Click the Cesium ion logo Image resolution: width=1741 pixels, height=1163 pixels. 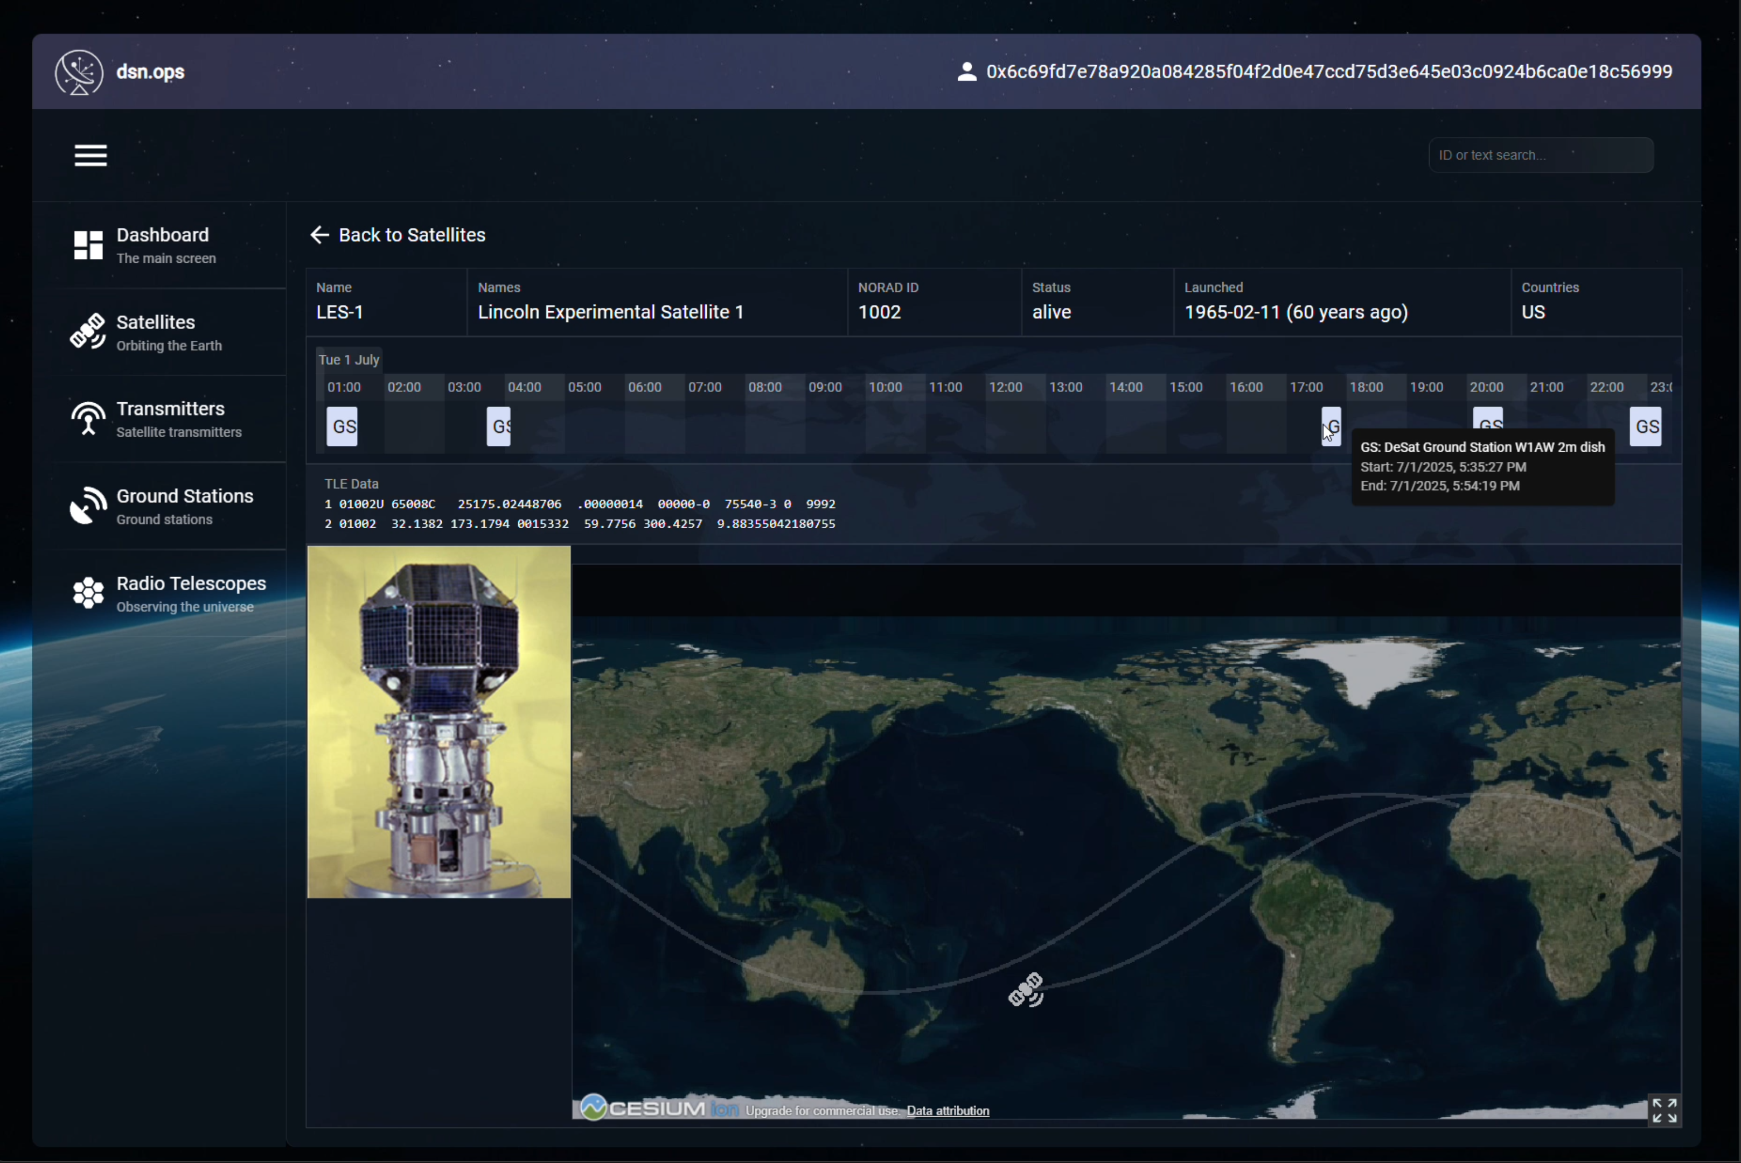[659, 1108]
